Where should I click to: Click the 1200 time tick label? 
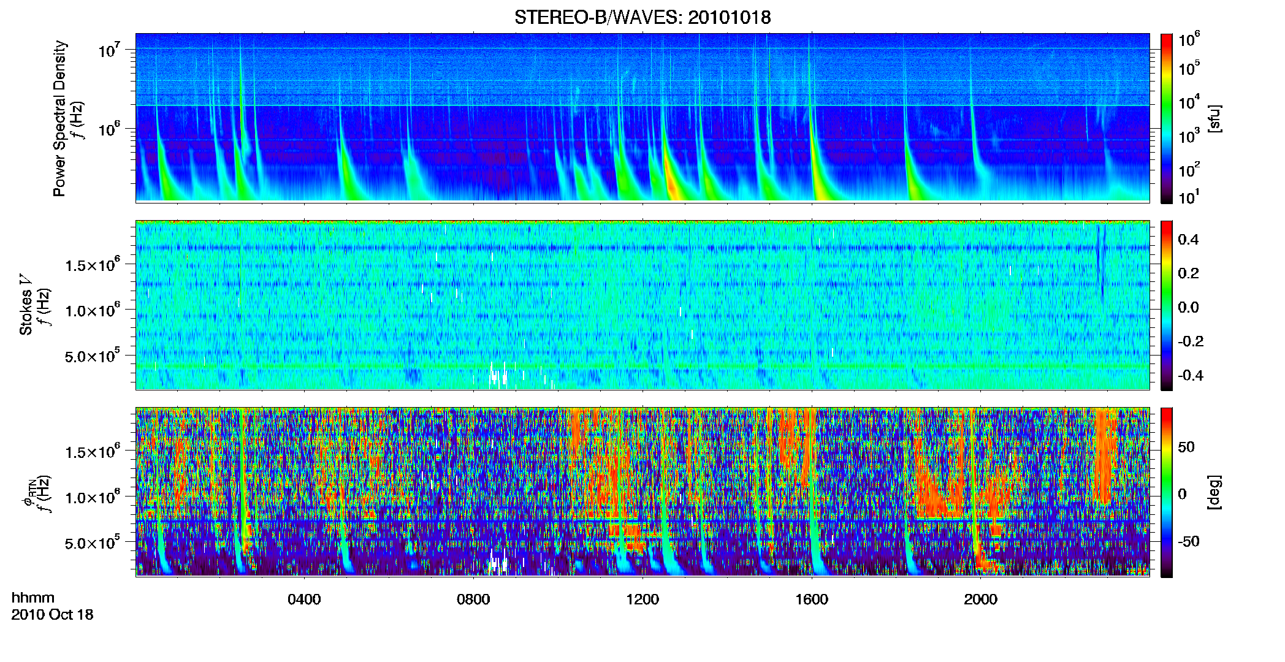coord(642,599)
